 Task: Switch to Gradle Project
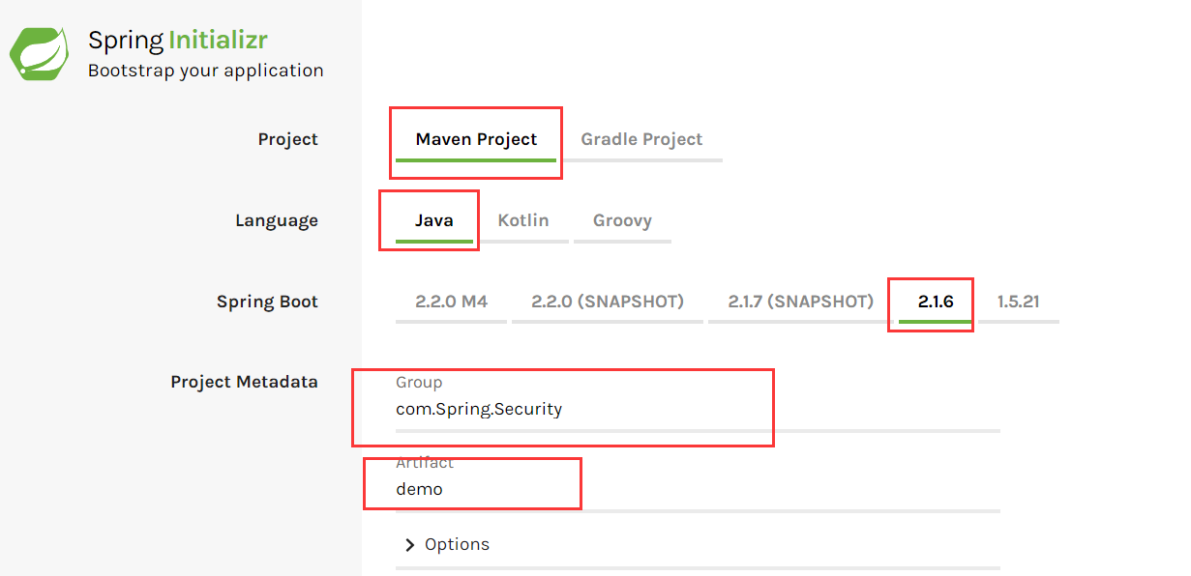pos(641,140)
